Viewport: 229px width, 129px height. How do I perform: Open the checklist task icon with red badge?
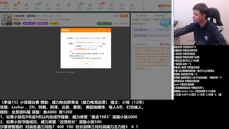tap(101, 5)
